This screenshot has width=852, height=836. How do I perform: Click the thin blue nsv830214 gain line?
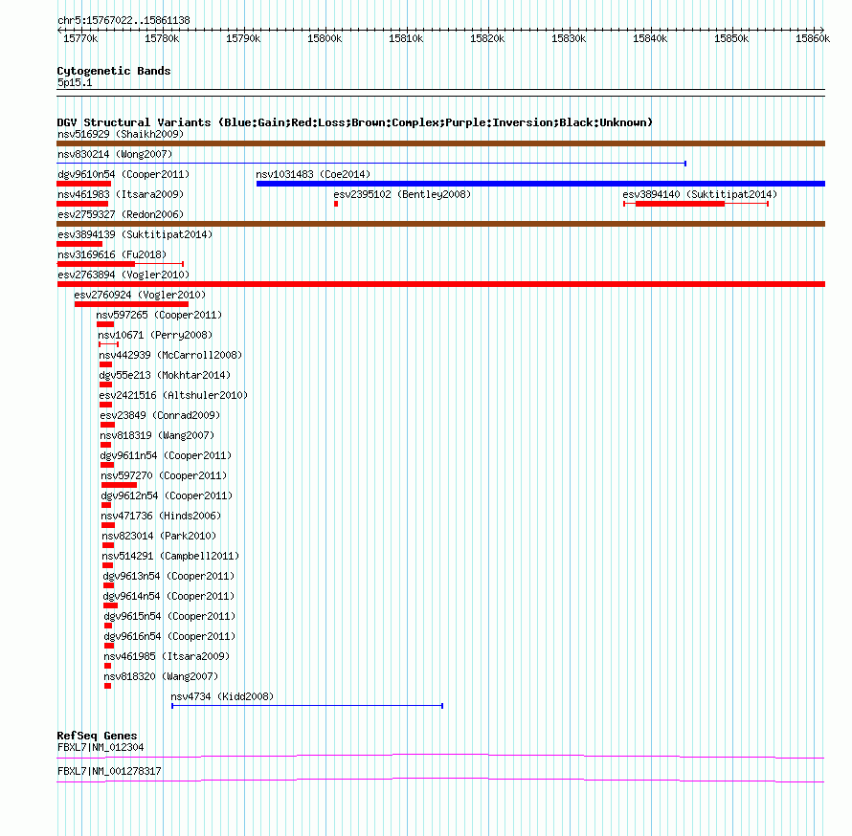[371, 164]
